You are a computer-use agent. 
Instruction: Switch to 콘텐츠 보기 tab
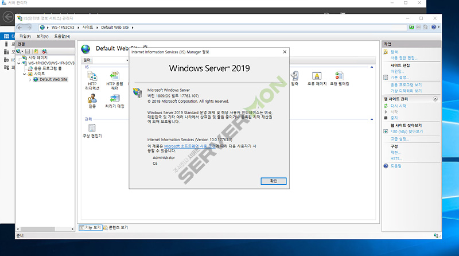[x=116, y=228]
